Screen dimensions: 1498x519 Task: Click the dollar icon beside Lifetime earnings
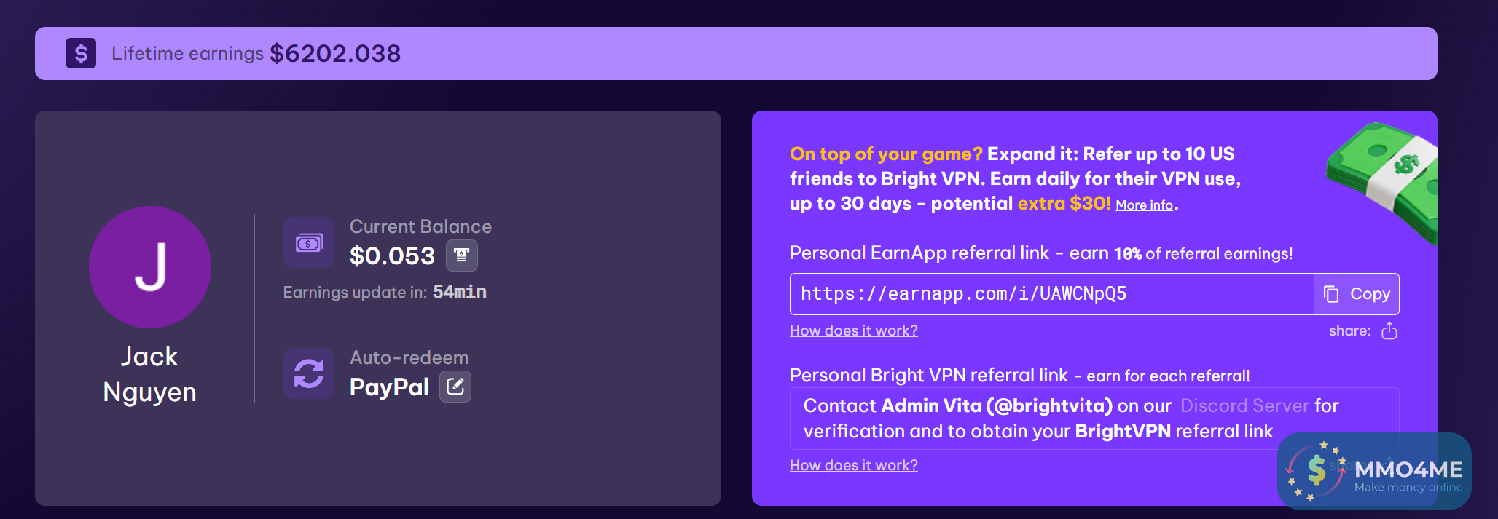81,53
